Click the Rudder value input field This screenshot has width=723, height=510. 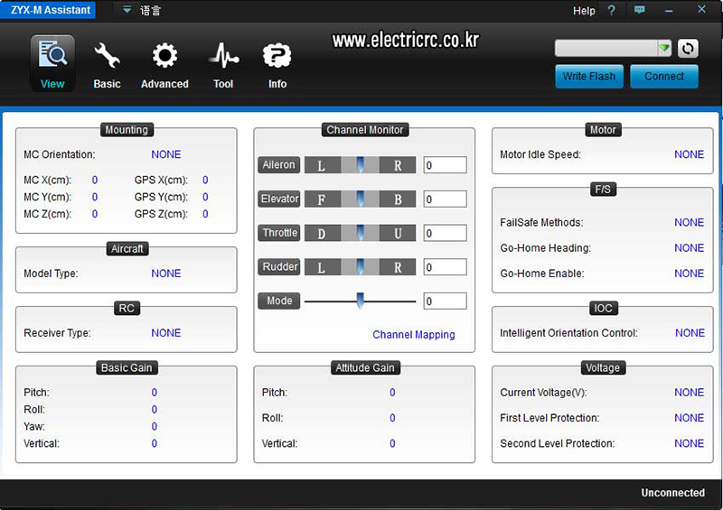(x=445, y=267)
